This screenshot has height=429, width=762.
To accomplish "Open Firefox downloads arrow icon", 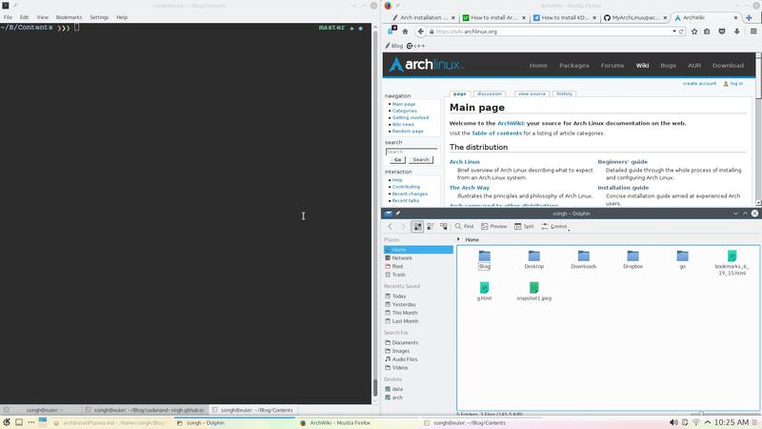I will 736,31.
